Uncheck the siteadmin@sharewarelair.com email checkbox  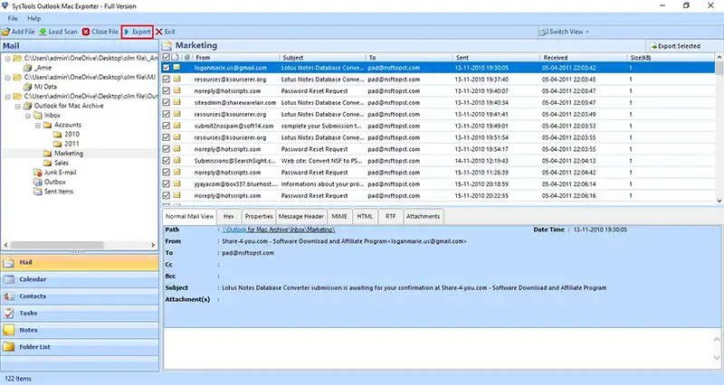click(x=167, y=102)
